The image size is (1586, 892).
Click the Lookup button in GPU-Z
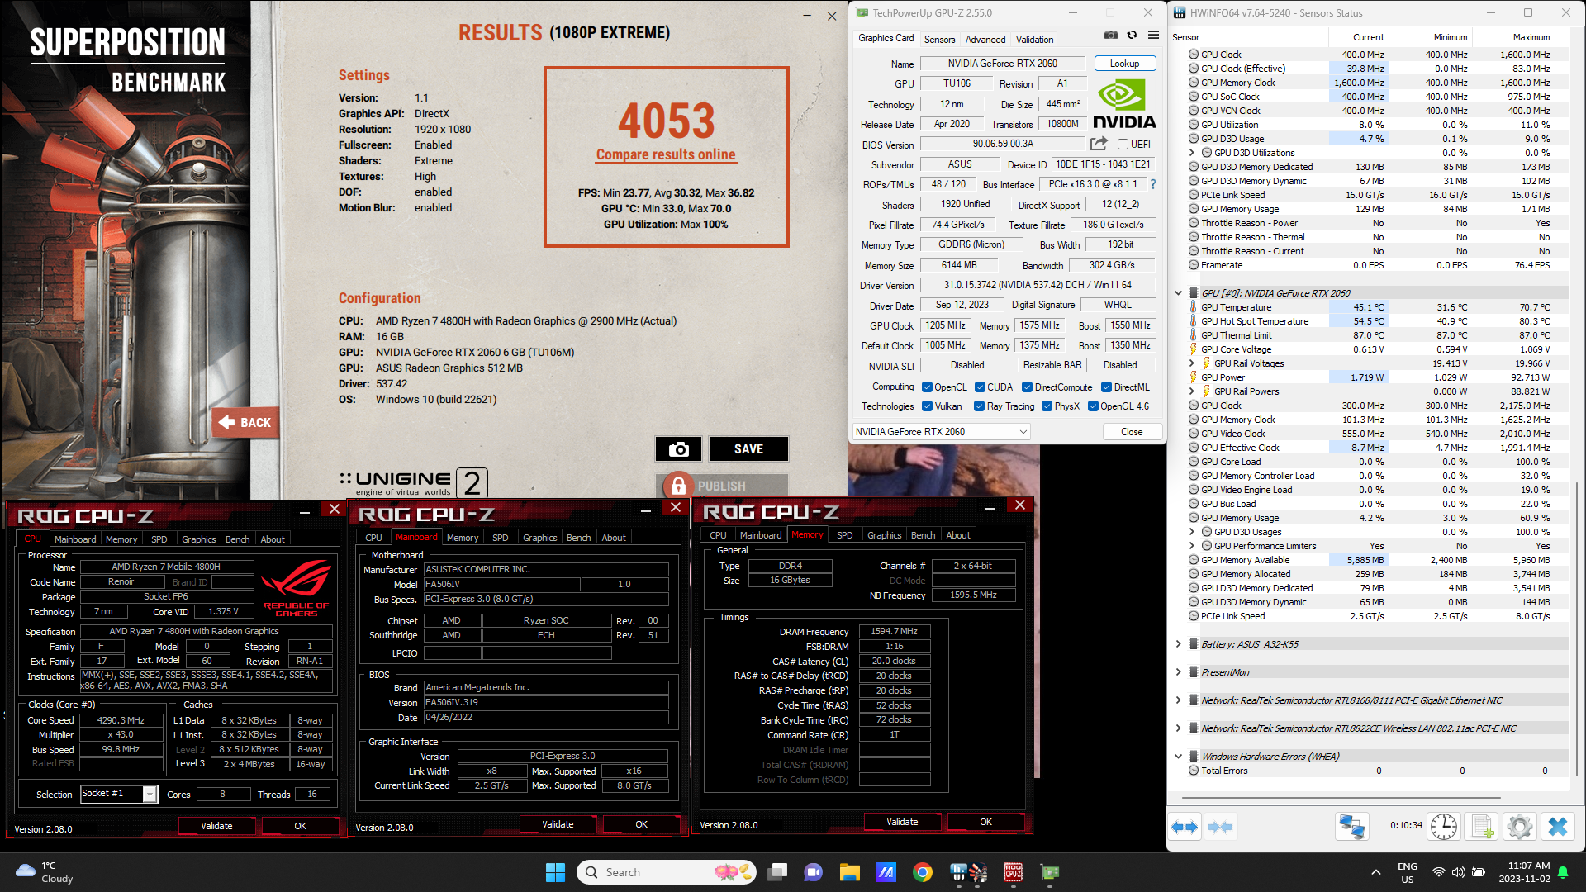[x=1124, y=64]
